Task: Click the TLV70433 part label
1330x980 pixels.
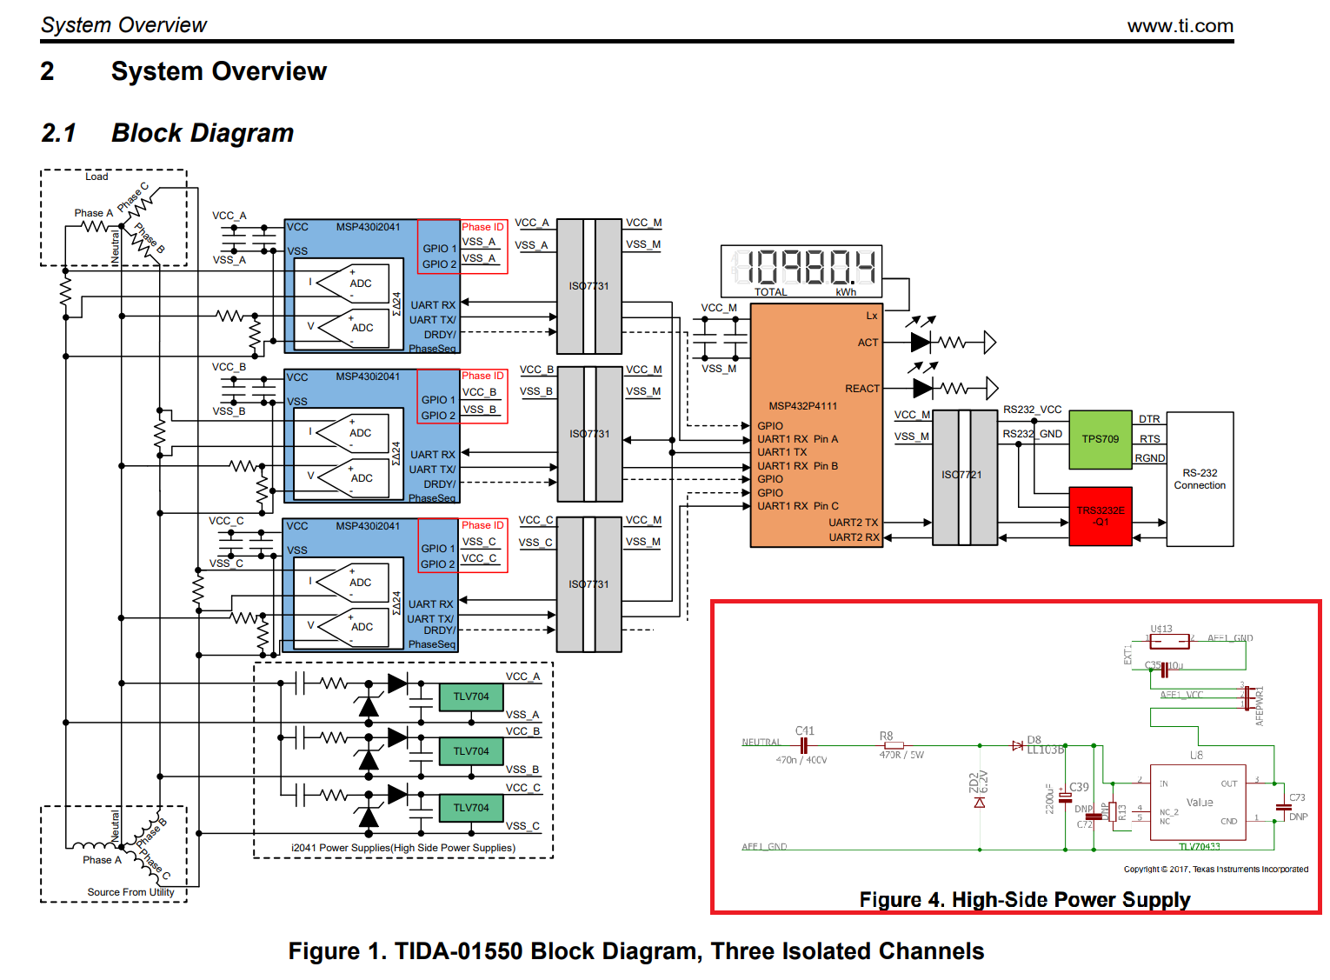Action: (x=1199, y=847)
